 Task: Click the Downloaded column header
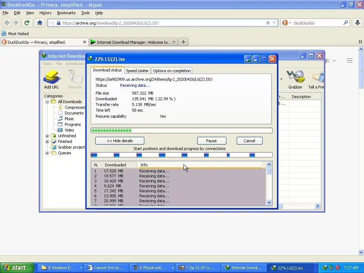(119, 165)
